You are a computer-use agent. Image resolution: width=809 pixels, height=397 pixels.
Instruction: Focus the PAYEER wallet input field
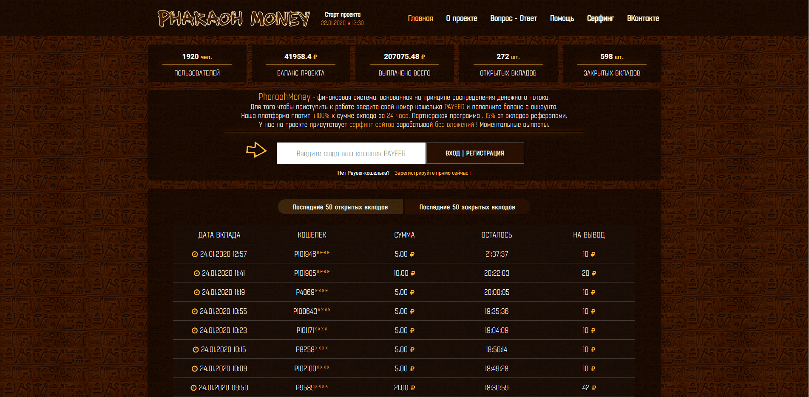coord(351,153)
